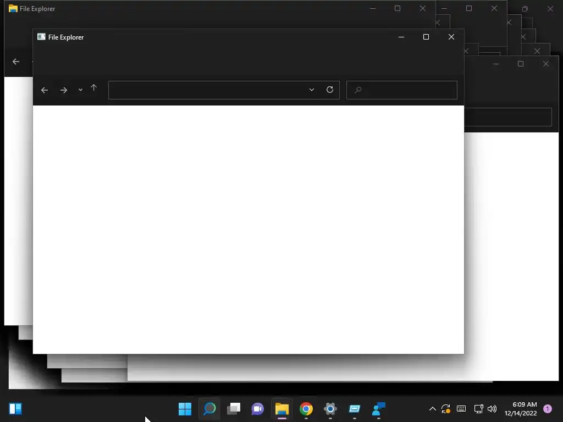563x422 pixels.
Task: Refresh the front File Explorer window
Action: [330, 90]
